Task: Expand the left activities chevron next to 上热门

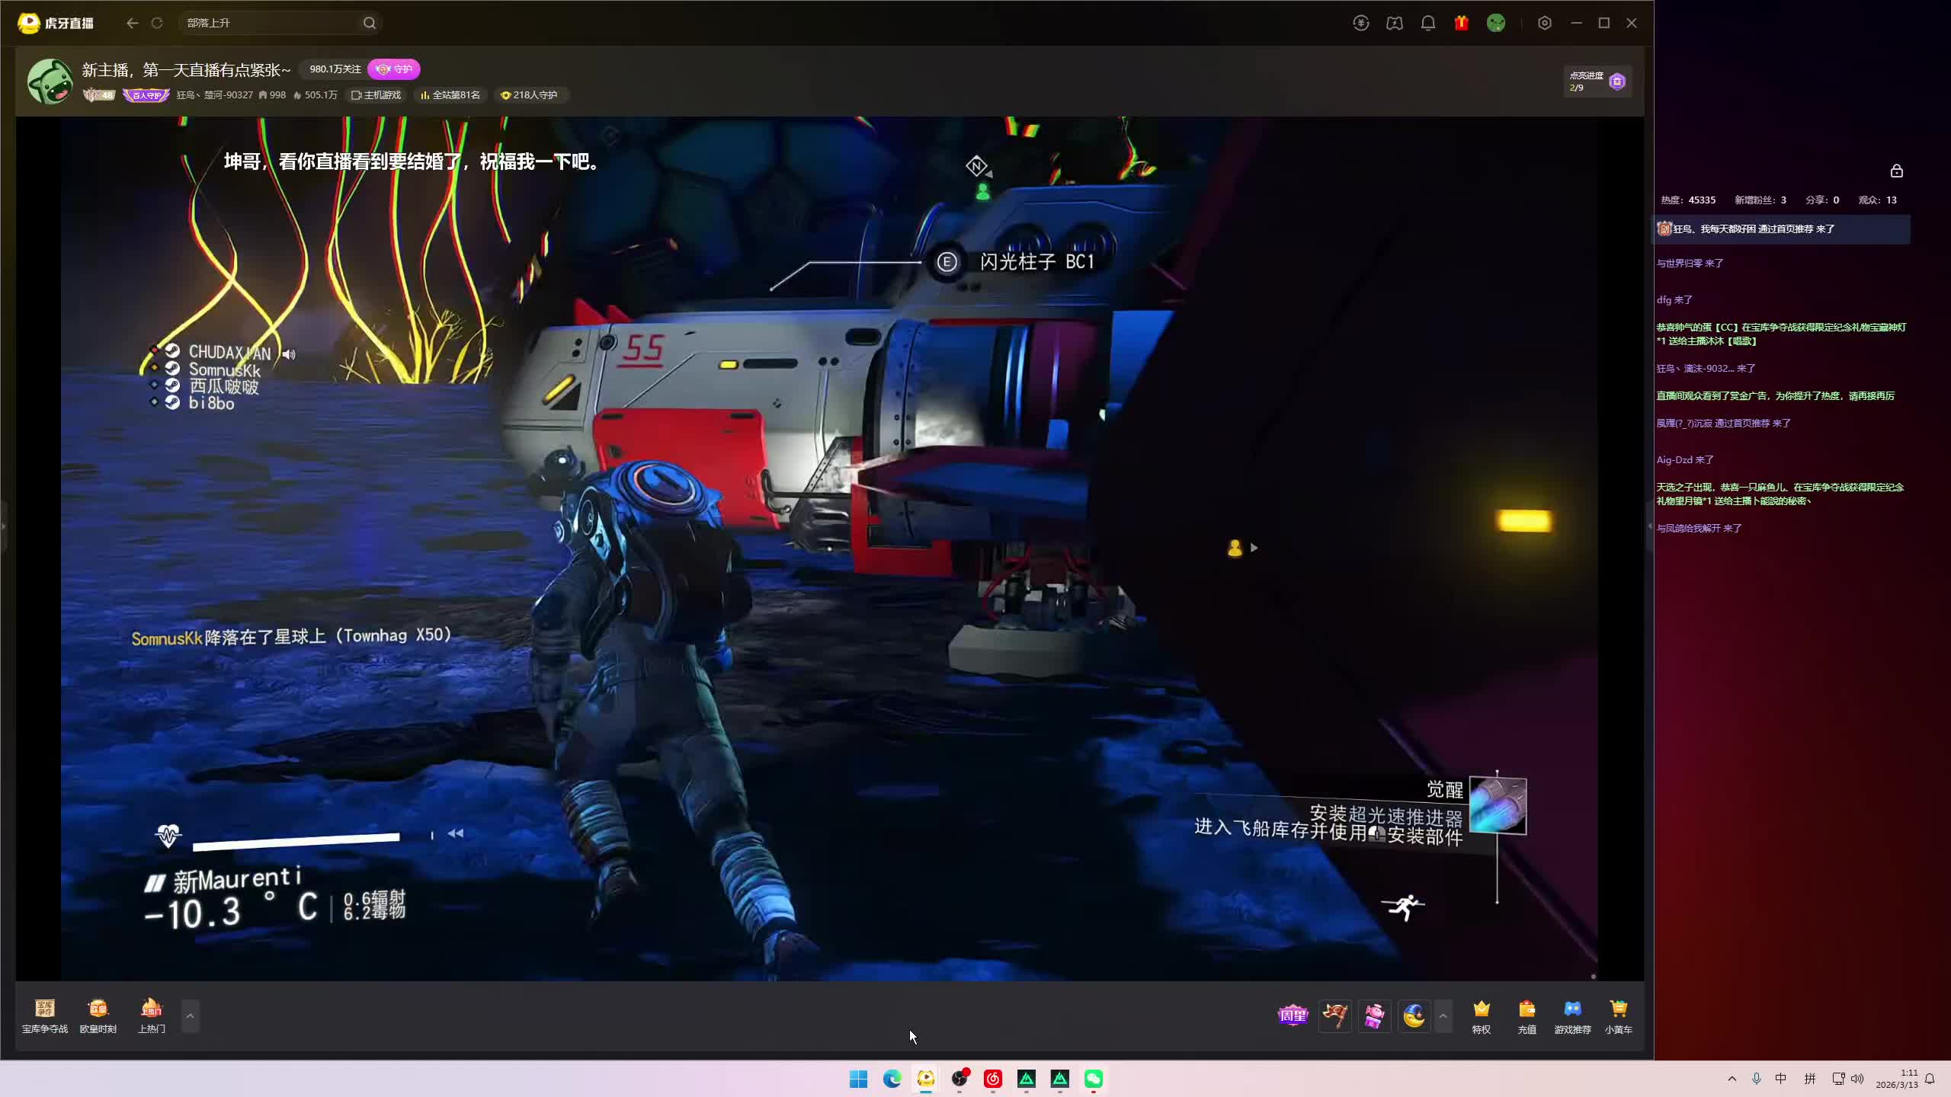Action: [x=191, y=1015]
